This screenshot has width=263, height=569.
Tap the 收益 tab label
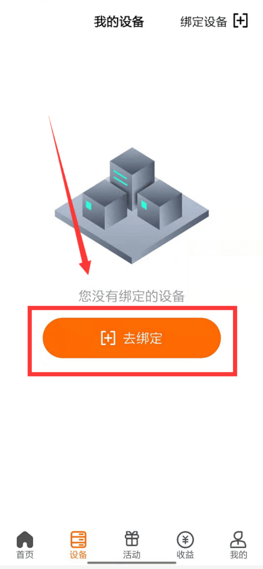click(185, 555)
